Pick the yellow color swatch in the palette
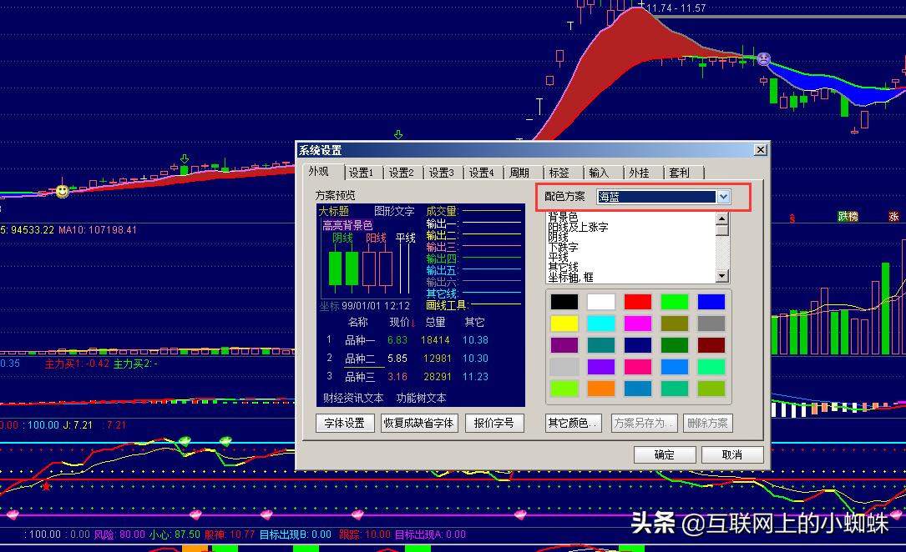Image resolution: width=906 pixels, height=552 pixels. [564, 323]
